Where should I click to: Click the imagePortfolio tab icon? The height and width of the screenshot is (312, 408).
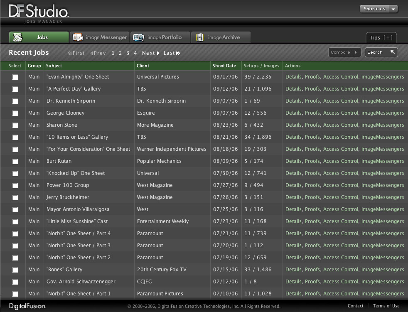pyautogui.click(x=138, y=37)
